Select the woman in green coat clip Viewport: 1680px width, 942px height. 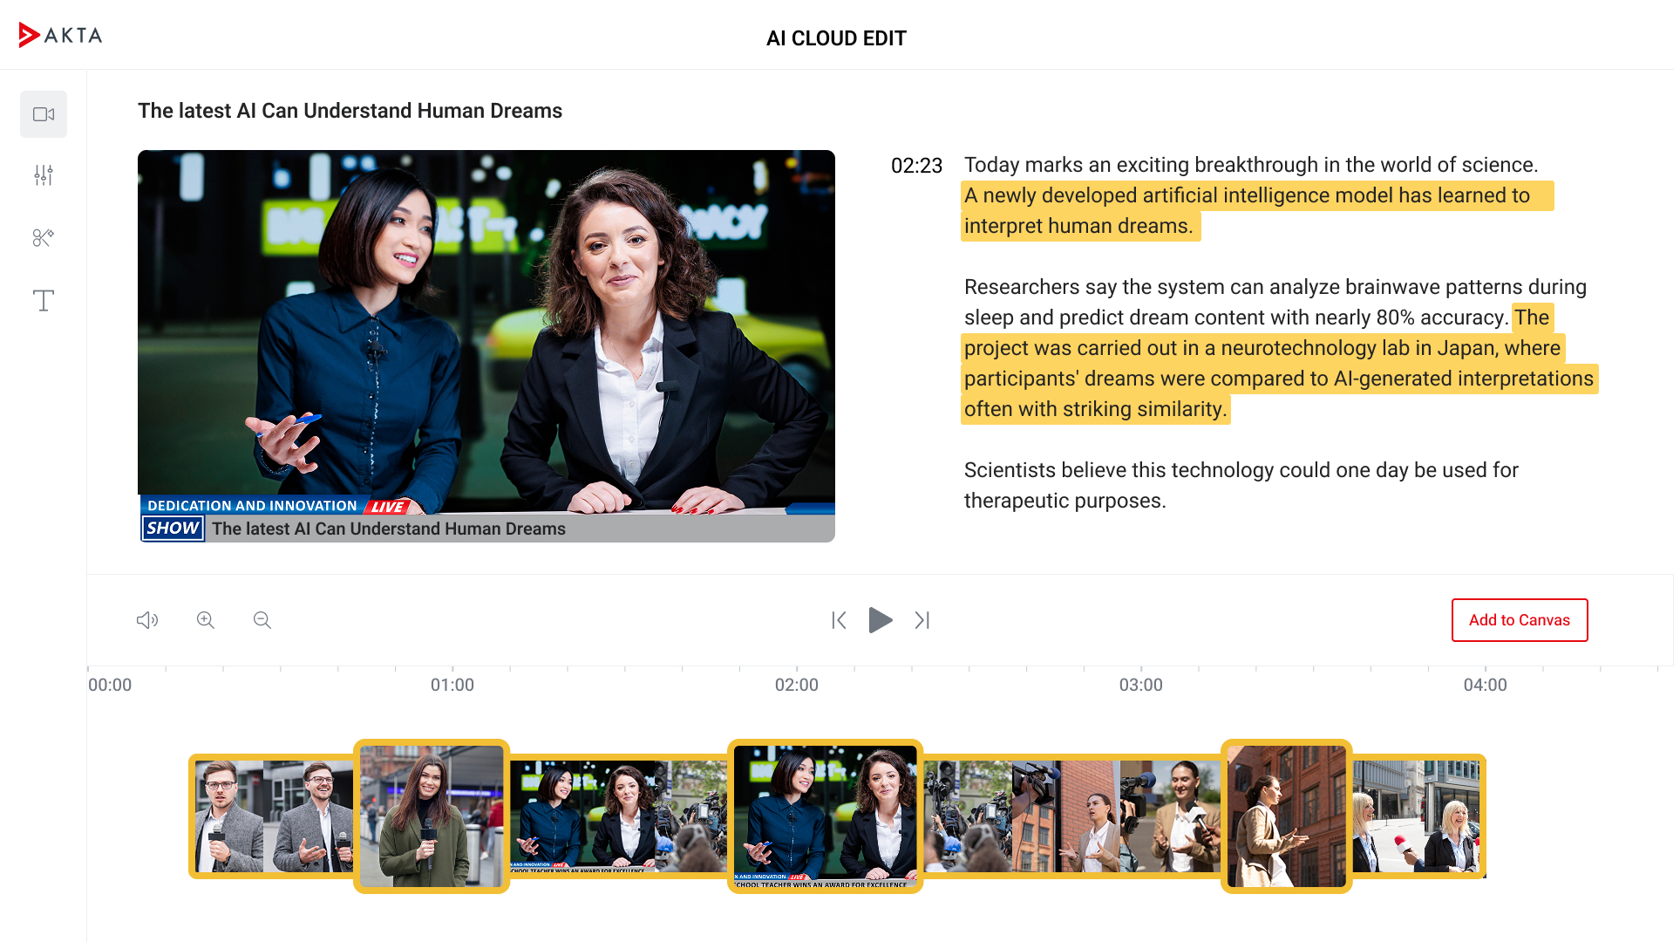point(432,816)
